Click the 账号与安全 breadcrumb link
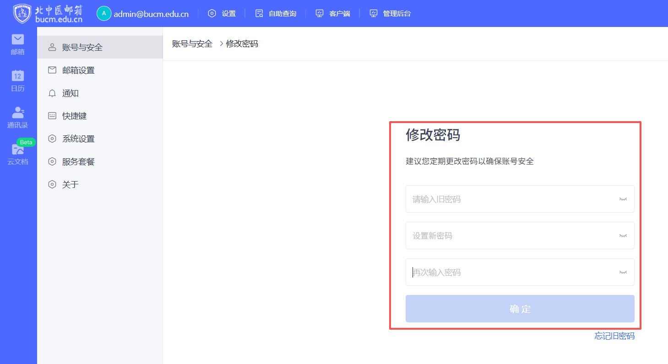Image resolution: width=668 pixels, height=364 pixels. pos(192,44)
